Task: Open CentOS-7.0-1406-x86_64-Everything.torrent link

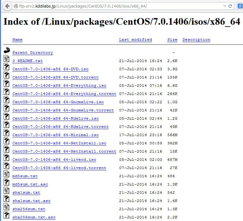Action: (x=64, y=94)
